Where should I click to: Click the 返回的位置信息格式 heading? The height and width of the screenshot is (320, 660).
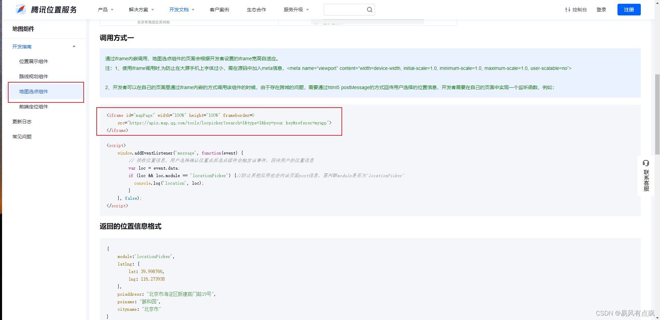(x=131, y=226)
